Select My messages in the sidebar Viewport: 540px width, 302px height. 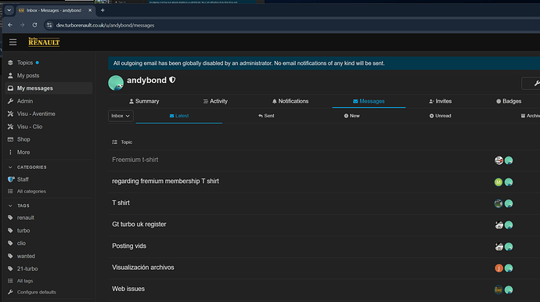(x=49, y=88)
